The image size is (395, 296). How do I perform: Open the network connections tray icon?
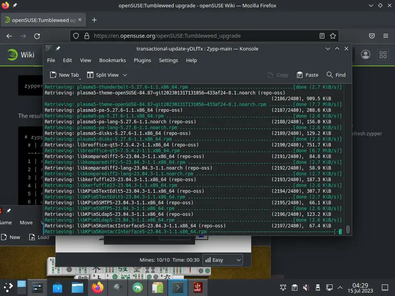pyautogui.click(x=329, y=288)
